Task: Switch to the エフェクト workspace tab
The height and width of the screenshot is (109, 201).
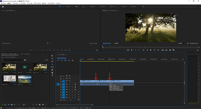Action: 93,6
